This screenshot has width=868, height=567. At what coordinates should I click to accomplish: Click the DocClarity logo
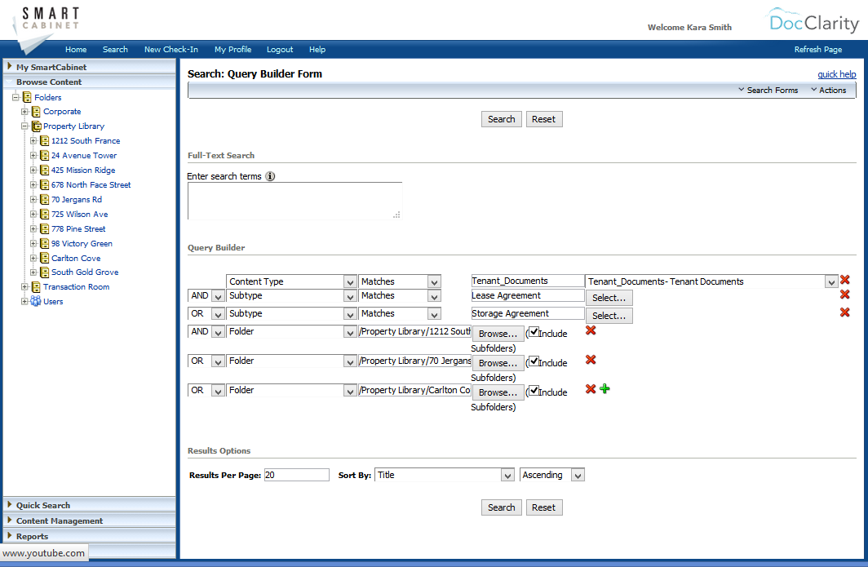(813, 22)
